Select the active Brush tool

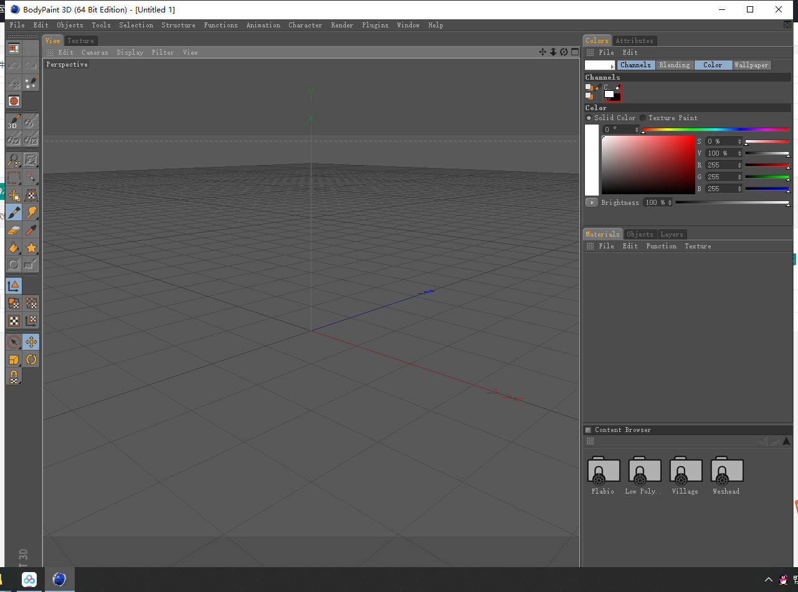(x=14, y=212)
